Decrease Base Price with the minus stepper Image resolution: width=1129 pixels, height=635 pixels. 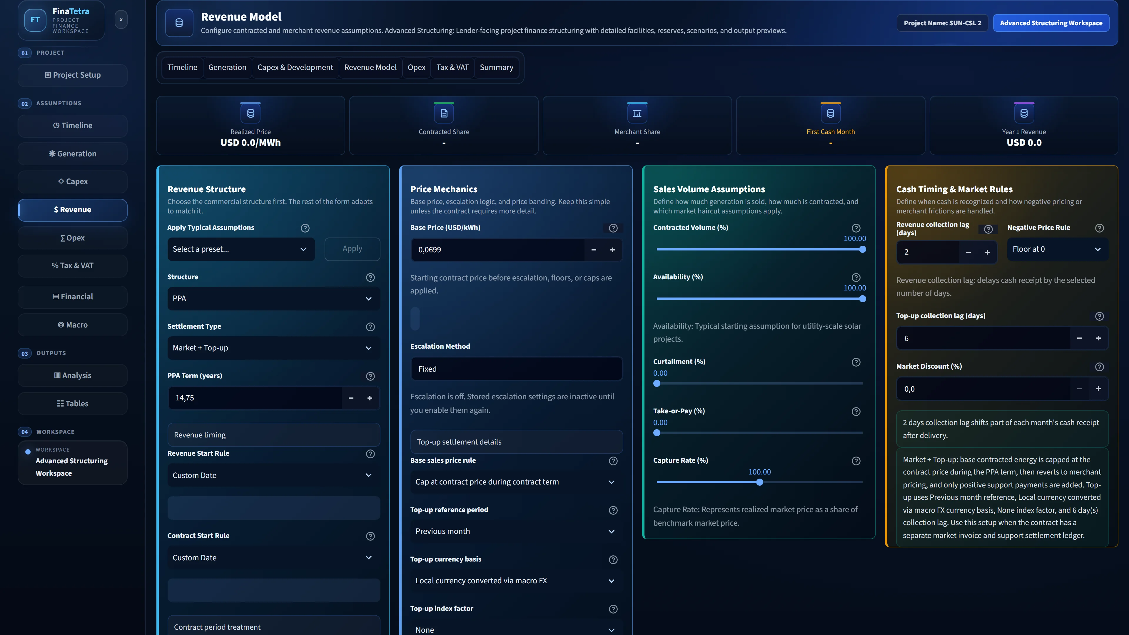(x=594, y=250)
